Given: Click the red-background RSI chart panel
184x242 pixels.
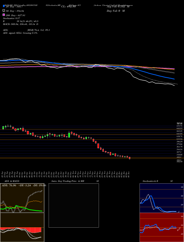Looking at the screenshot, I should point(162,227).
